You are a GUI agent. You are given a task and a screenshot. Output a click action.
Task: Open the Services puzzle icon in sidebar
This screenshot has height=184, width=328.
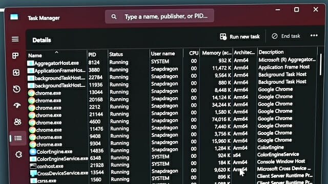(18, 154)
